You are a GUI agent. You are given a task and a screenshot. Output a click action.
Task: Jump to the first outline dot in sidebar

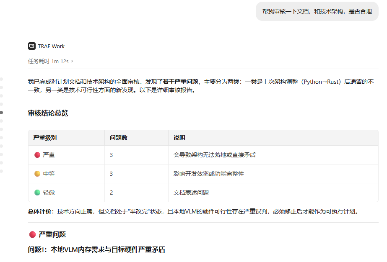2,79
